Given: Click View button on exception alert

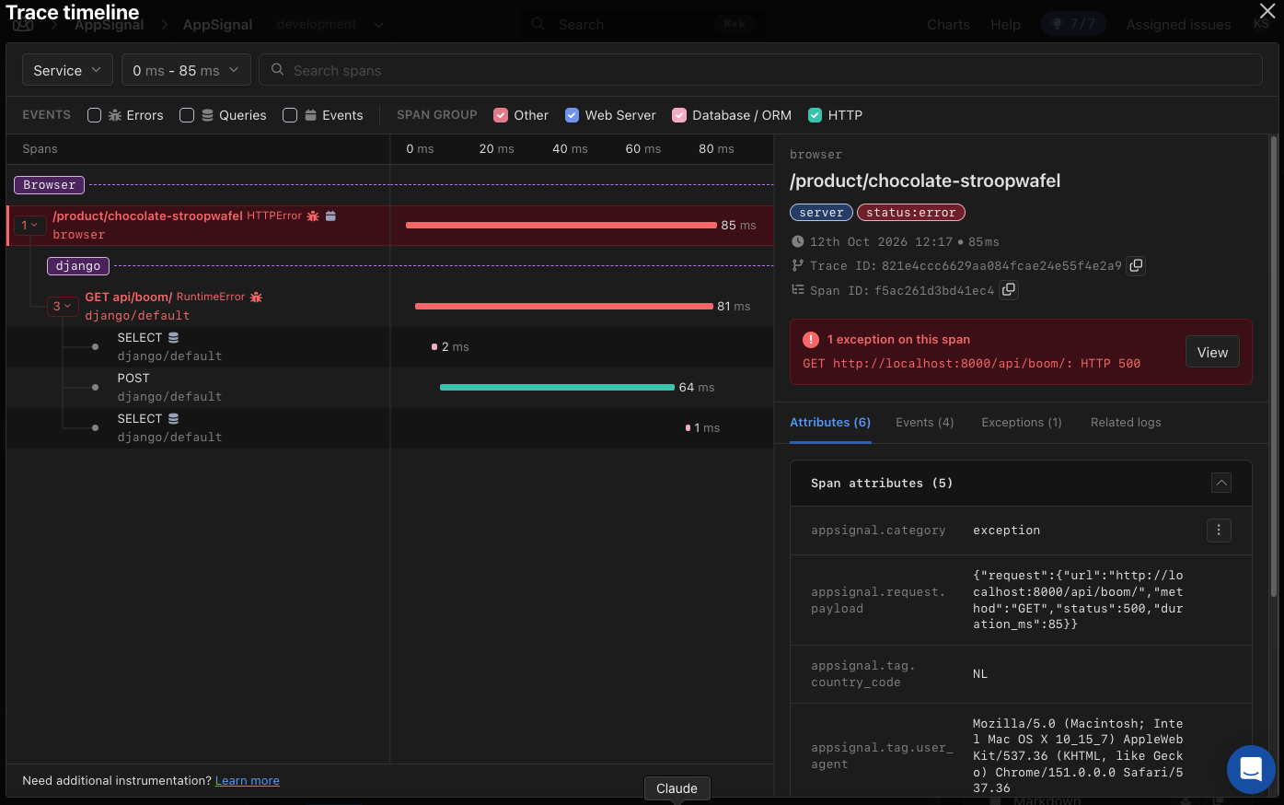Looking at the screenshot, I should (x=1212, y=352).
